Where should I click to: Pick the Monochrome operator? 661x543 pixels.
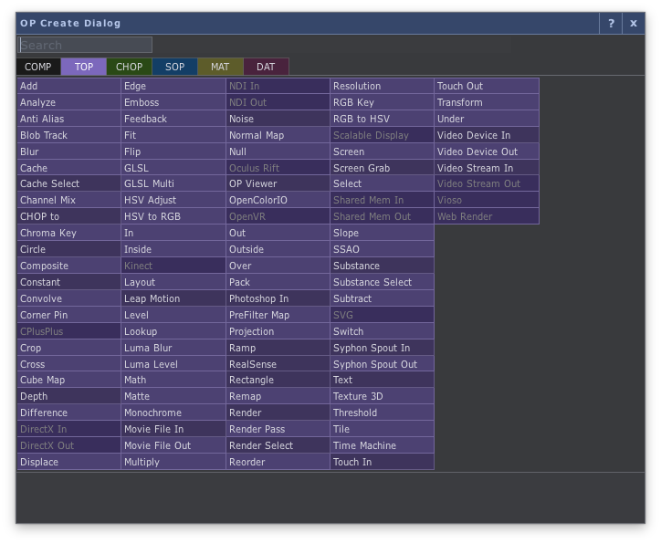(173, 412)
